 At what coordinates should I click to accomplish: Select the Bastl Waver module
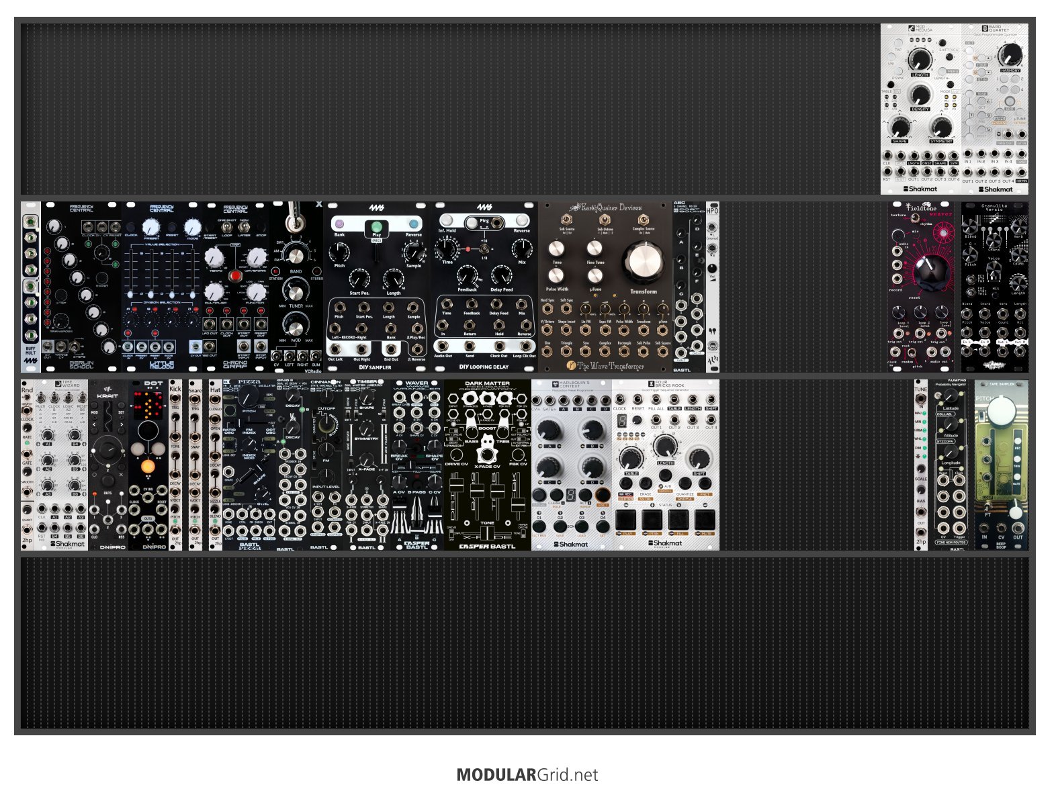pos(417,465)
